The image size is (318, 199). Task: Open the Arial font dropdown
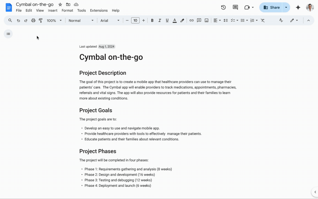pos(110,20)
